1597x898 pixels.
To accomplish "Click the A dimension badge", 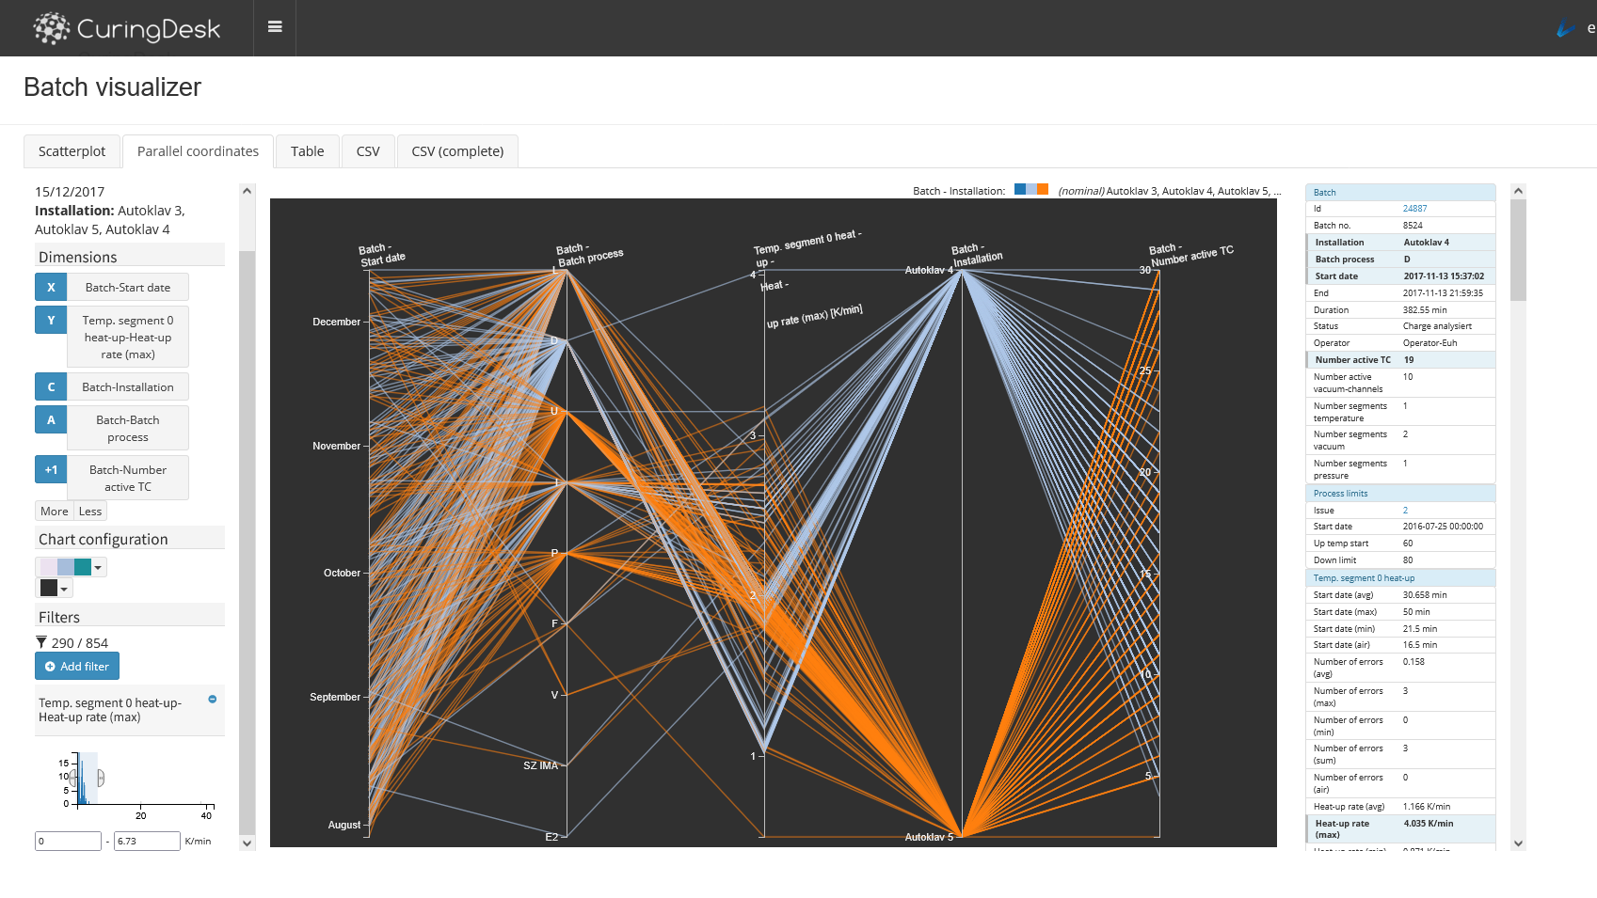I will pos(51,420).
